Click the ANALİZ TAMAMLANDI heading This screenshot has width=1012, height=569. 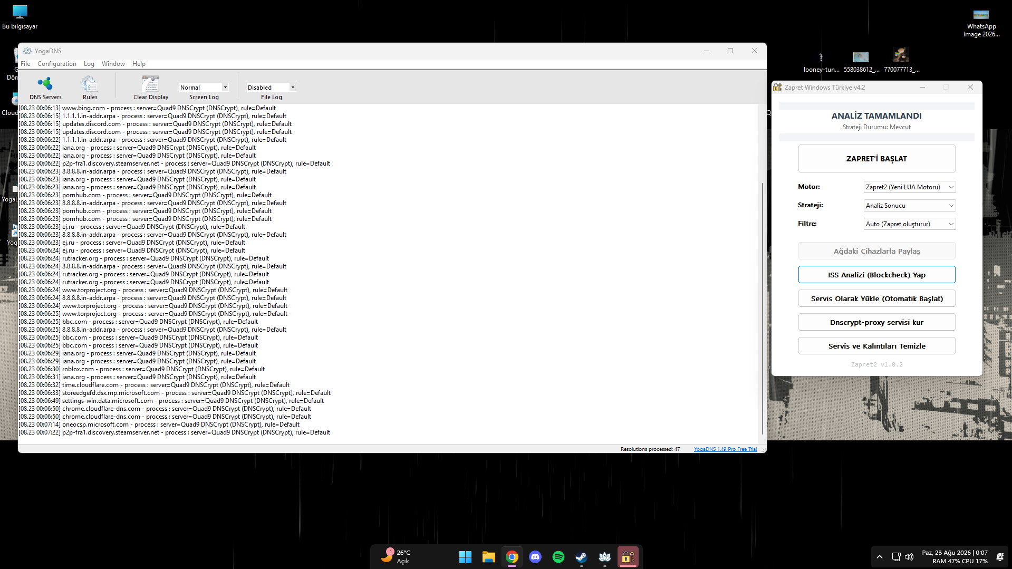tap(876, 116)
